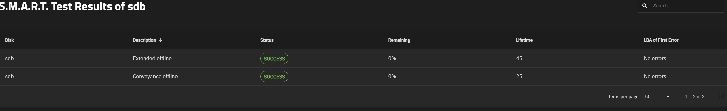The width and height of the screenshot is (727, 111).
Task: Click Lifetime value 25
Action: click(x=519, y=76)
